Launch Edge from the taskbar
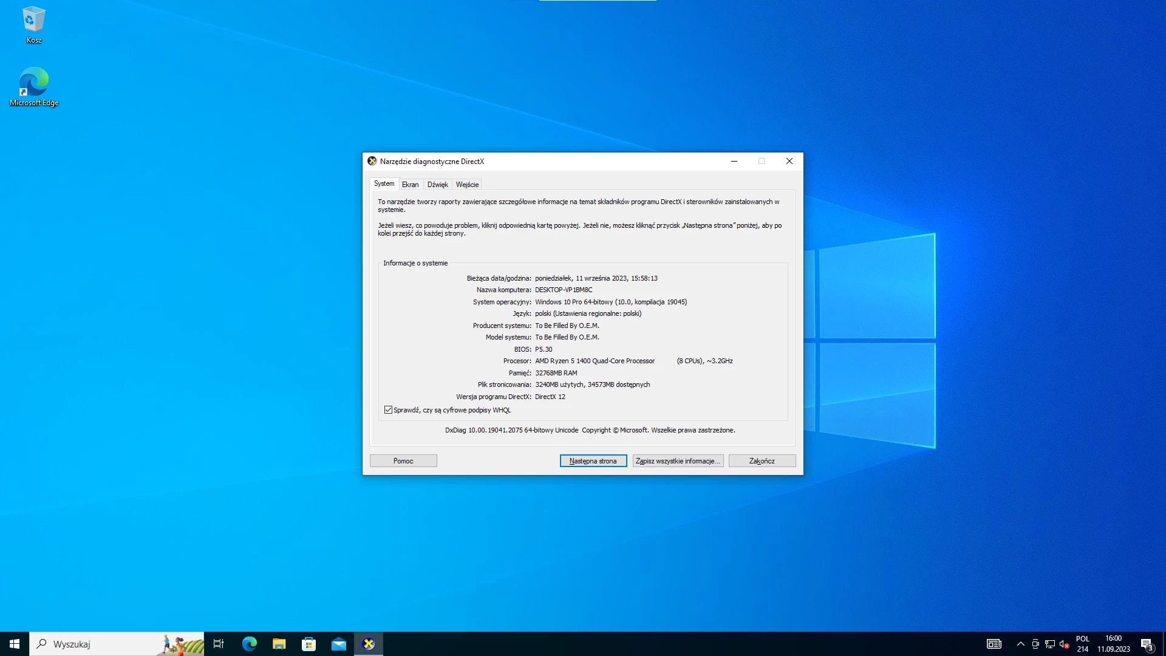The height and width of the screenshot is (656, 1166). click(249, 644)
